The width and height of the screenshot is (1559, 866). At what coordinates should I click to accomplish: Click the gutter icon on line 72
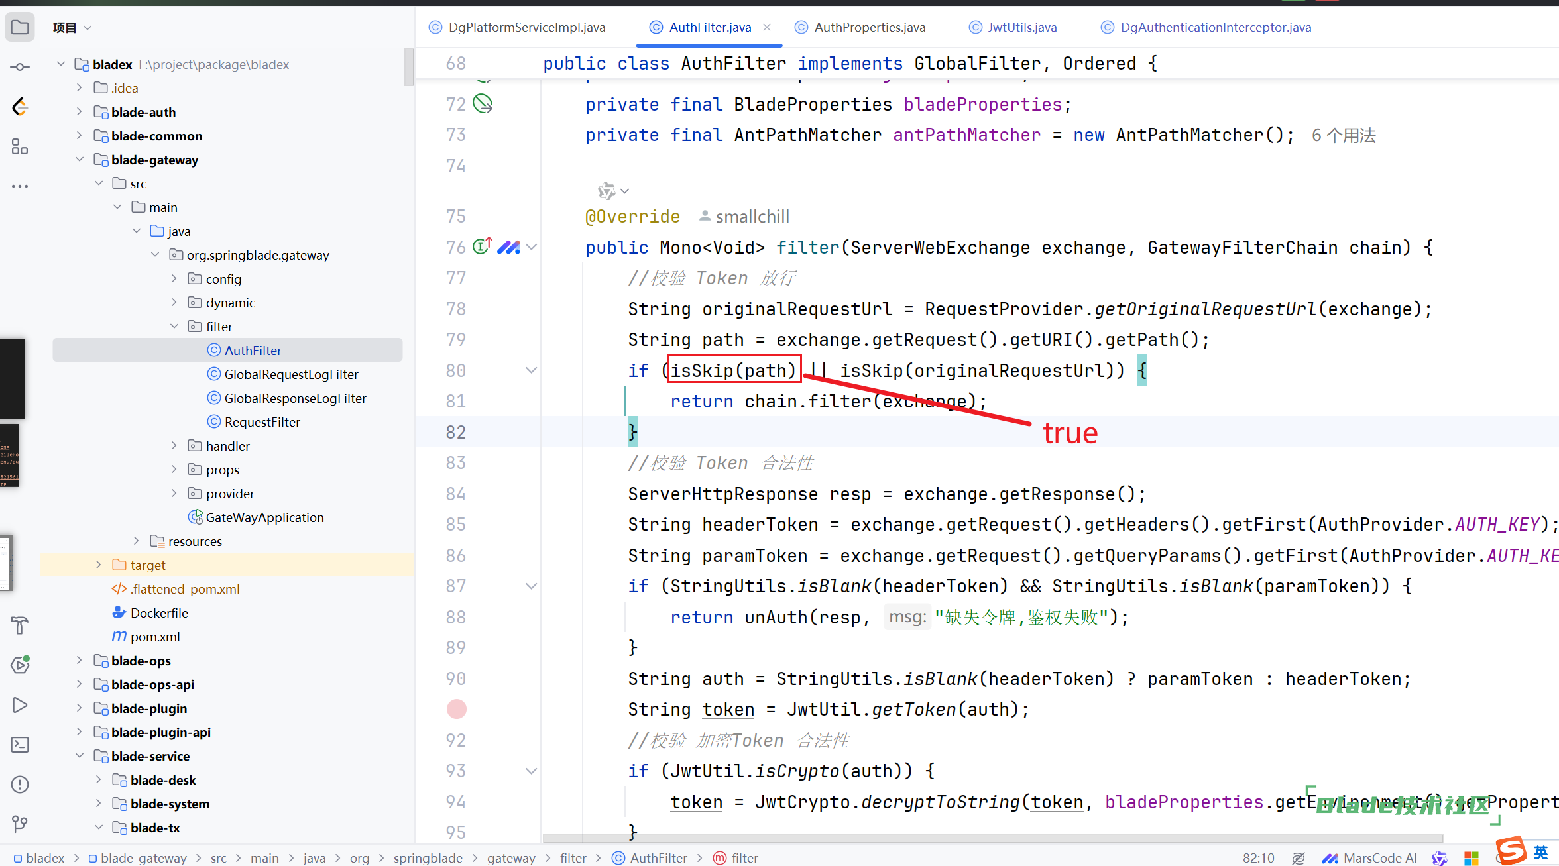coord(483,104)
